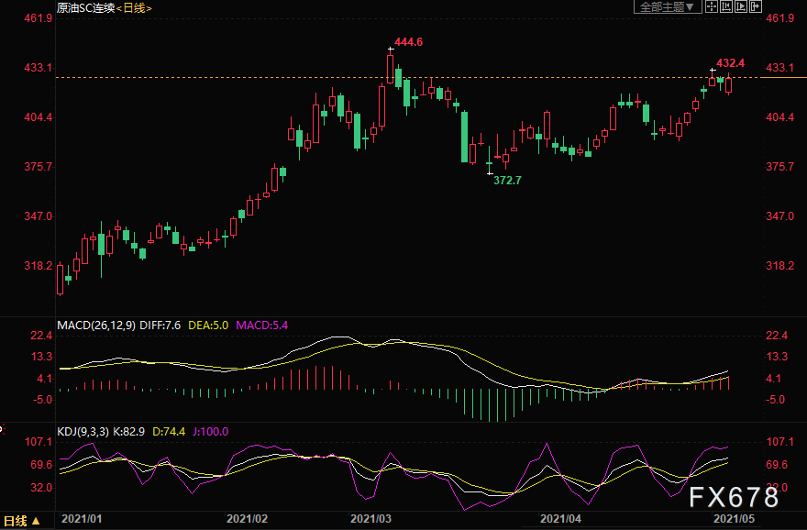Select the 372.7 low price marker
The width and height of the screenshot is (807, 530).
pos(507,180)
